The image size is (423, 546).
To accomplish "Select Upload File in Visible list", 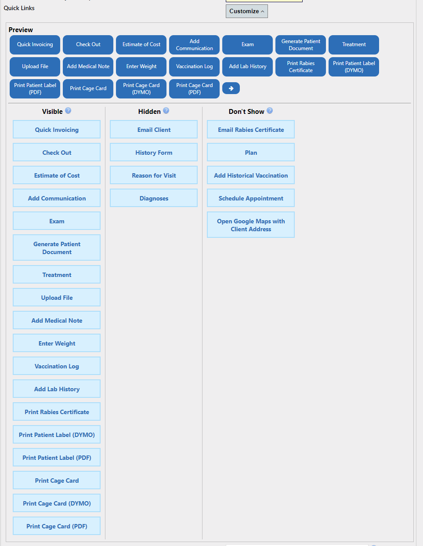I will click(x=57, y=298).
